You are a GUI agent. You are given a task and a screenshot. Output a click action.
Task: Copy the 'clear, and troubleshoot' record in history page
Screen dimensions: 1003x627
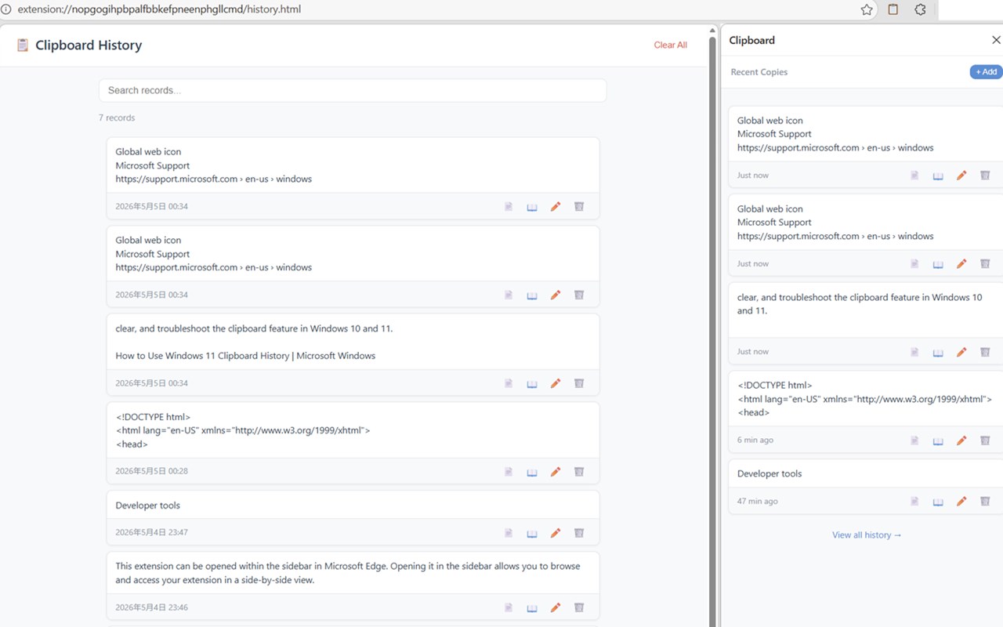click(x=509, y=383)
